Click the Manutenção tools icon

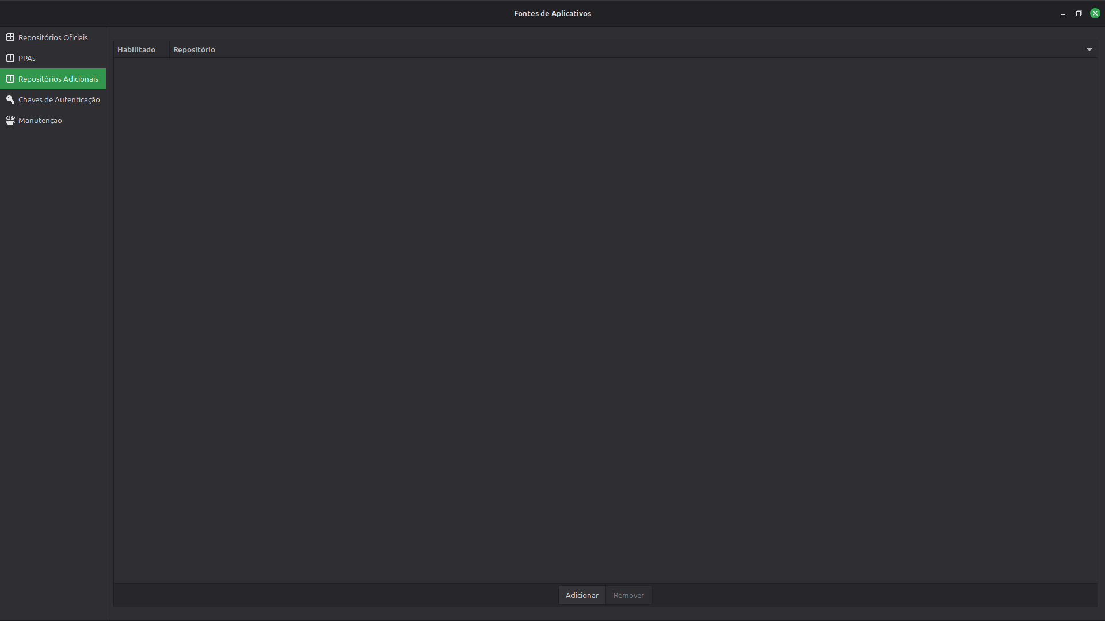point(10,120)
